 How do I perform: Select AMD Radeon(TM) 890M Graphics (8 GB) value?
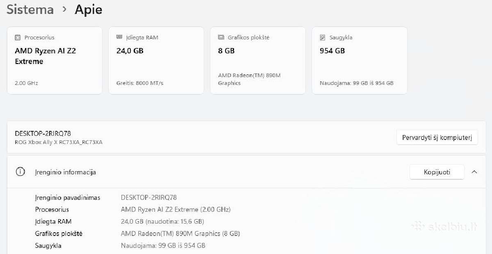coord(180,233)
